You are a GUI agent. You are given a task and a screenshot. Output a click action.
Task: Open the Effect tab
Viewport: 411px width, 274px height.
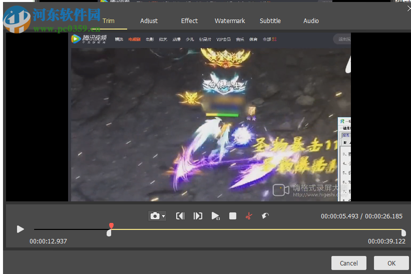click(189, 21)
